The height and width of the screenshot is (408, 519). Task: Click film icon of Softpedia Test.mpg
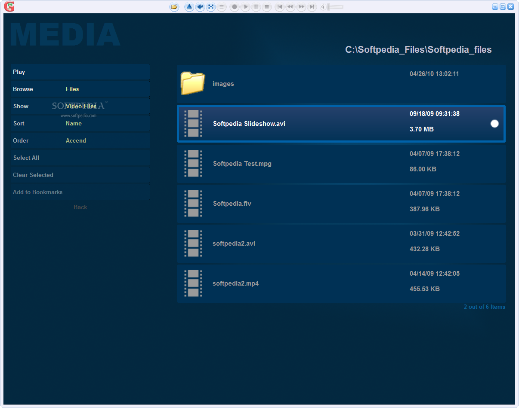(193, 164)
